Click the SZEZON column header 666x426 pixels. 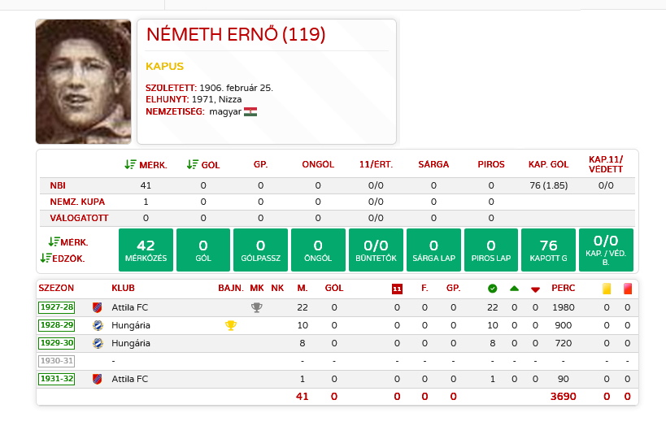tap(56, 288)
